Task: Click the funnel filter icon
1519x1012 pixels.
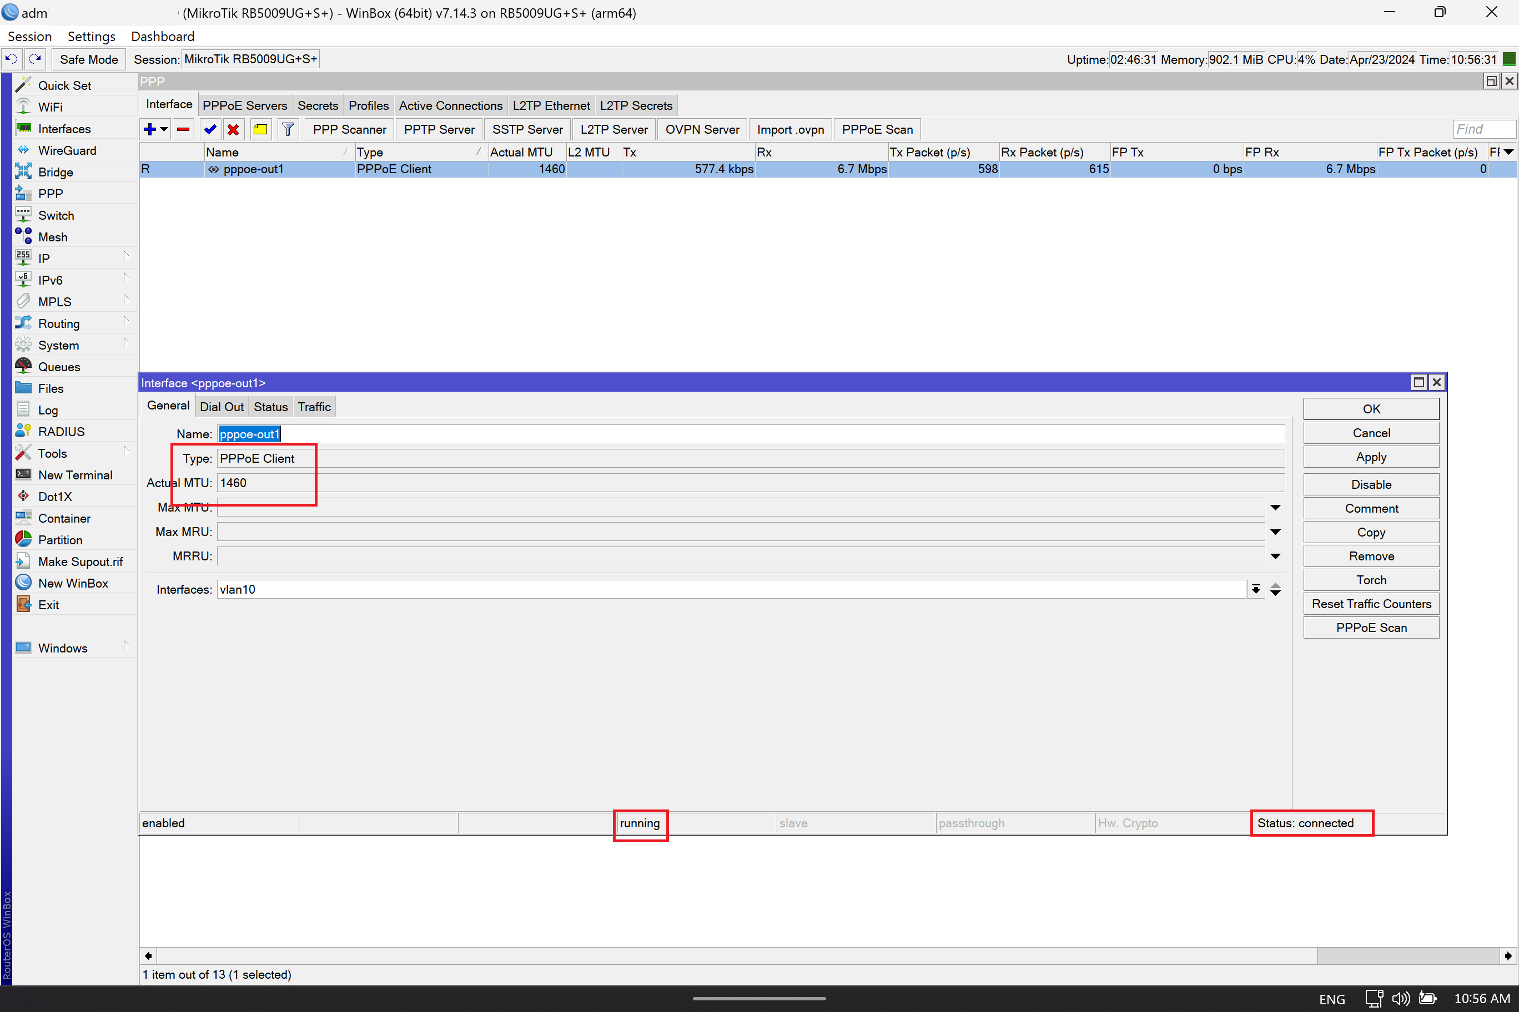Action: 288,129
